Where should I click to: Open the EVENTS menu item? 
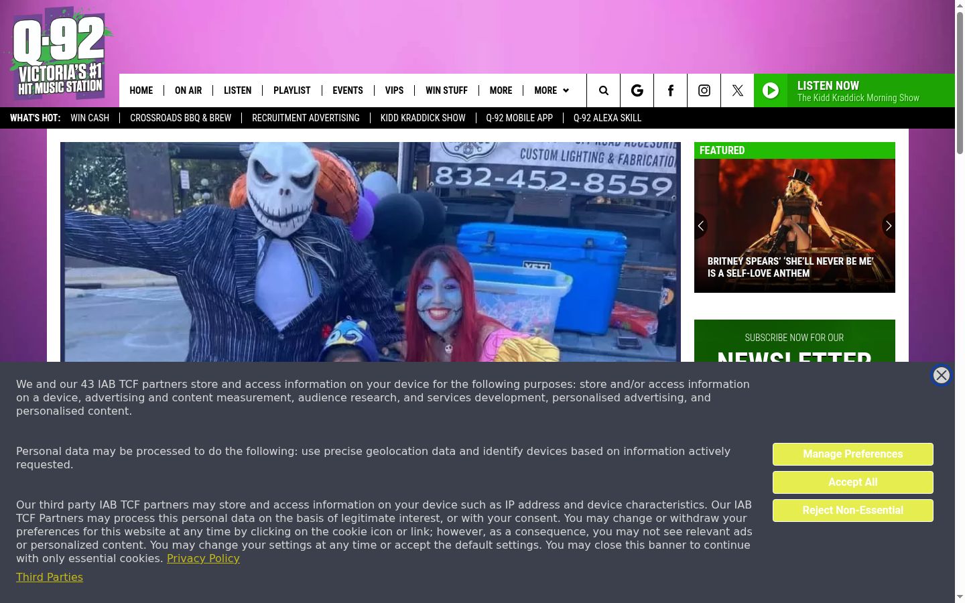[x=348, y=90]
